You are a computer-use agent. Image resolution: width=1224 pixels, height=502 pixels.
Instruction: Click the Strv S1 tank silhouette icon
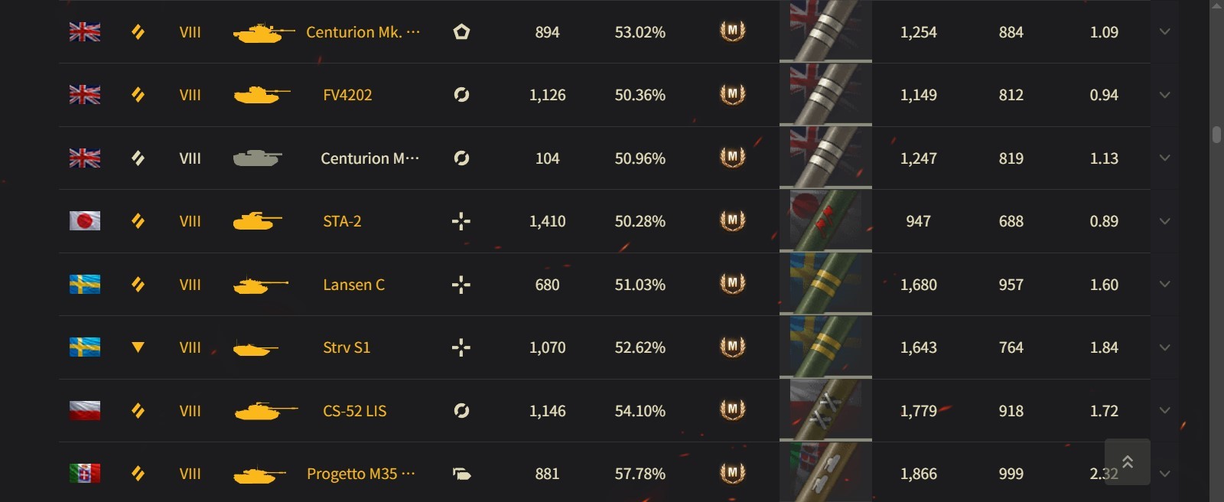pos(256,348)
